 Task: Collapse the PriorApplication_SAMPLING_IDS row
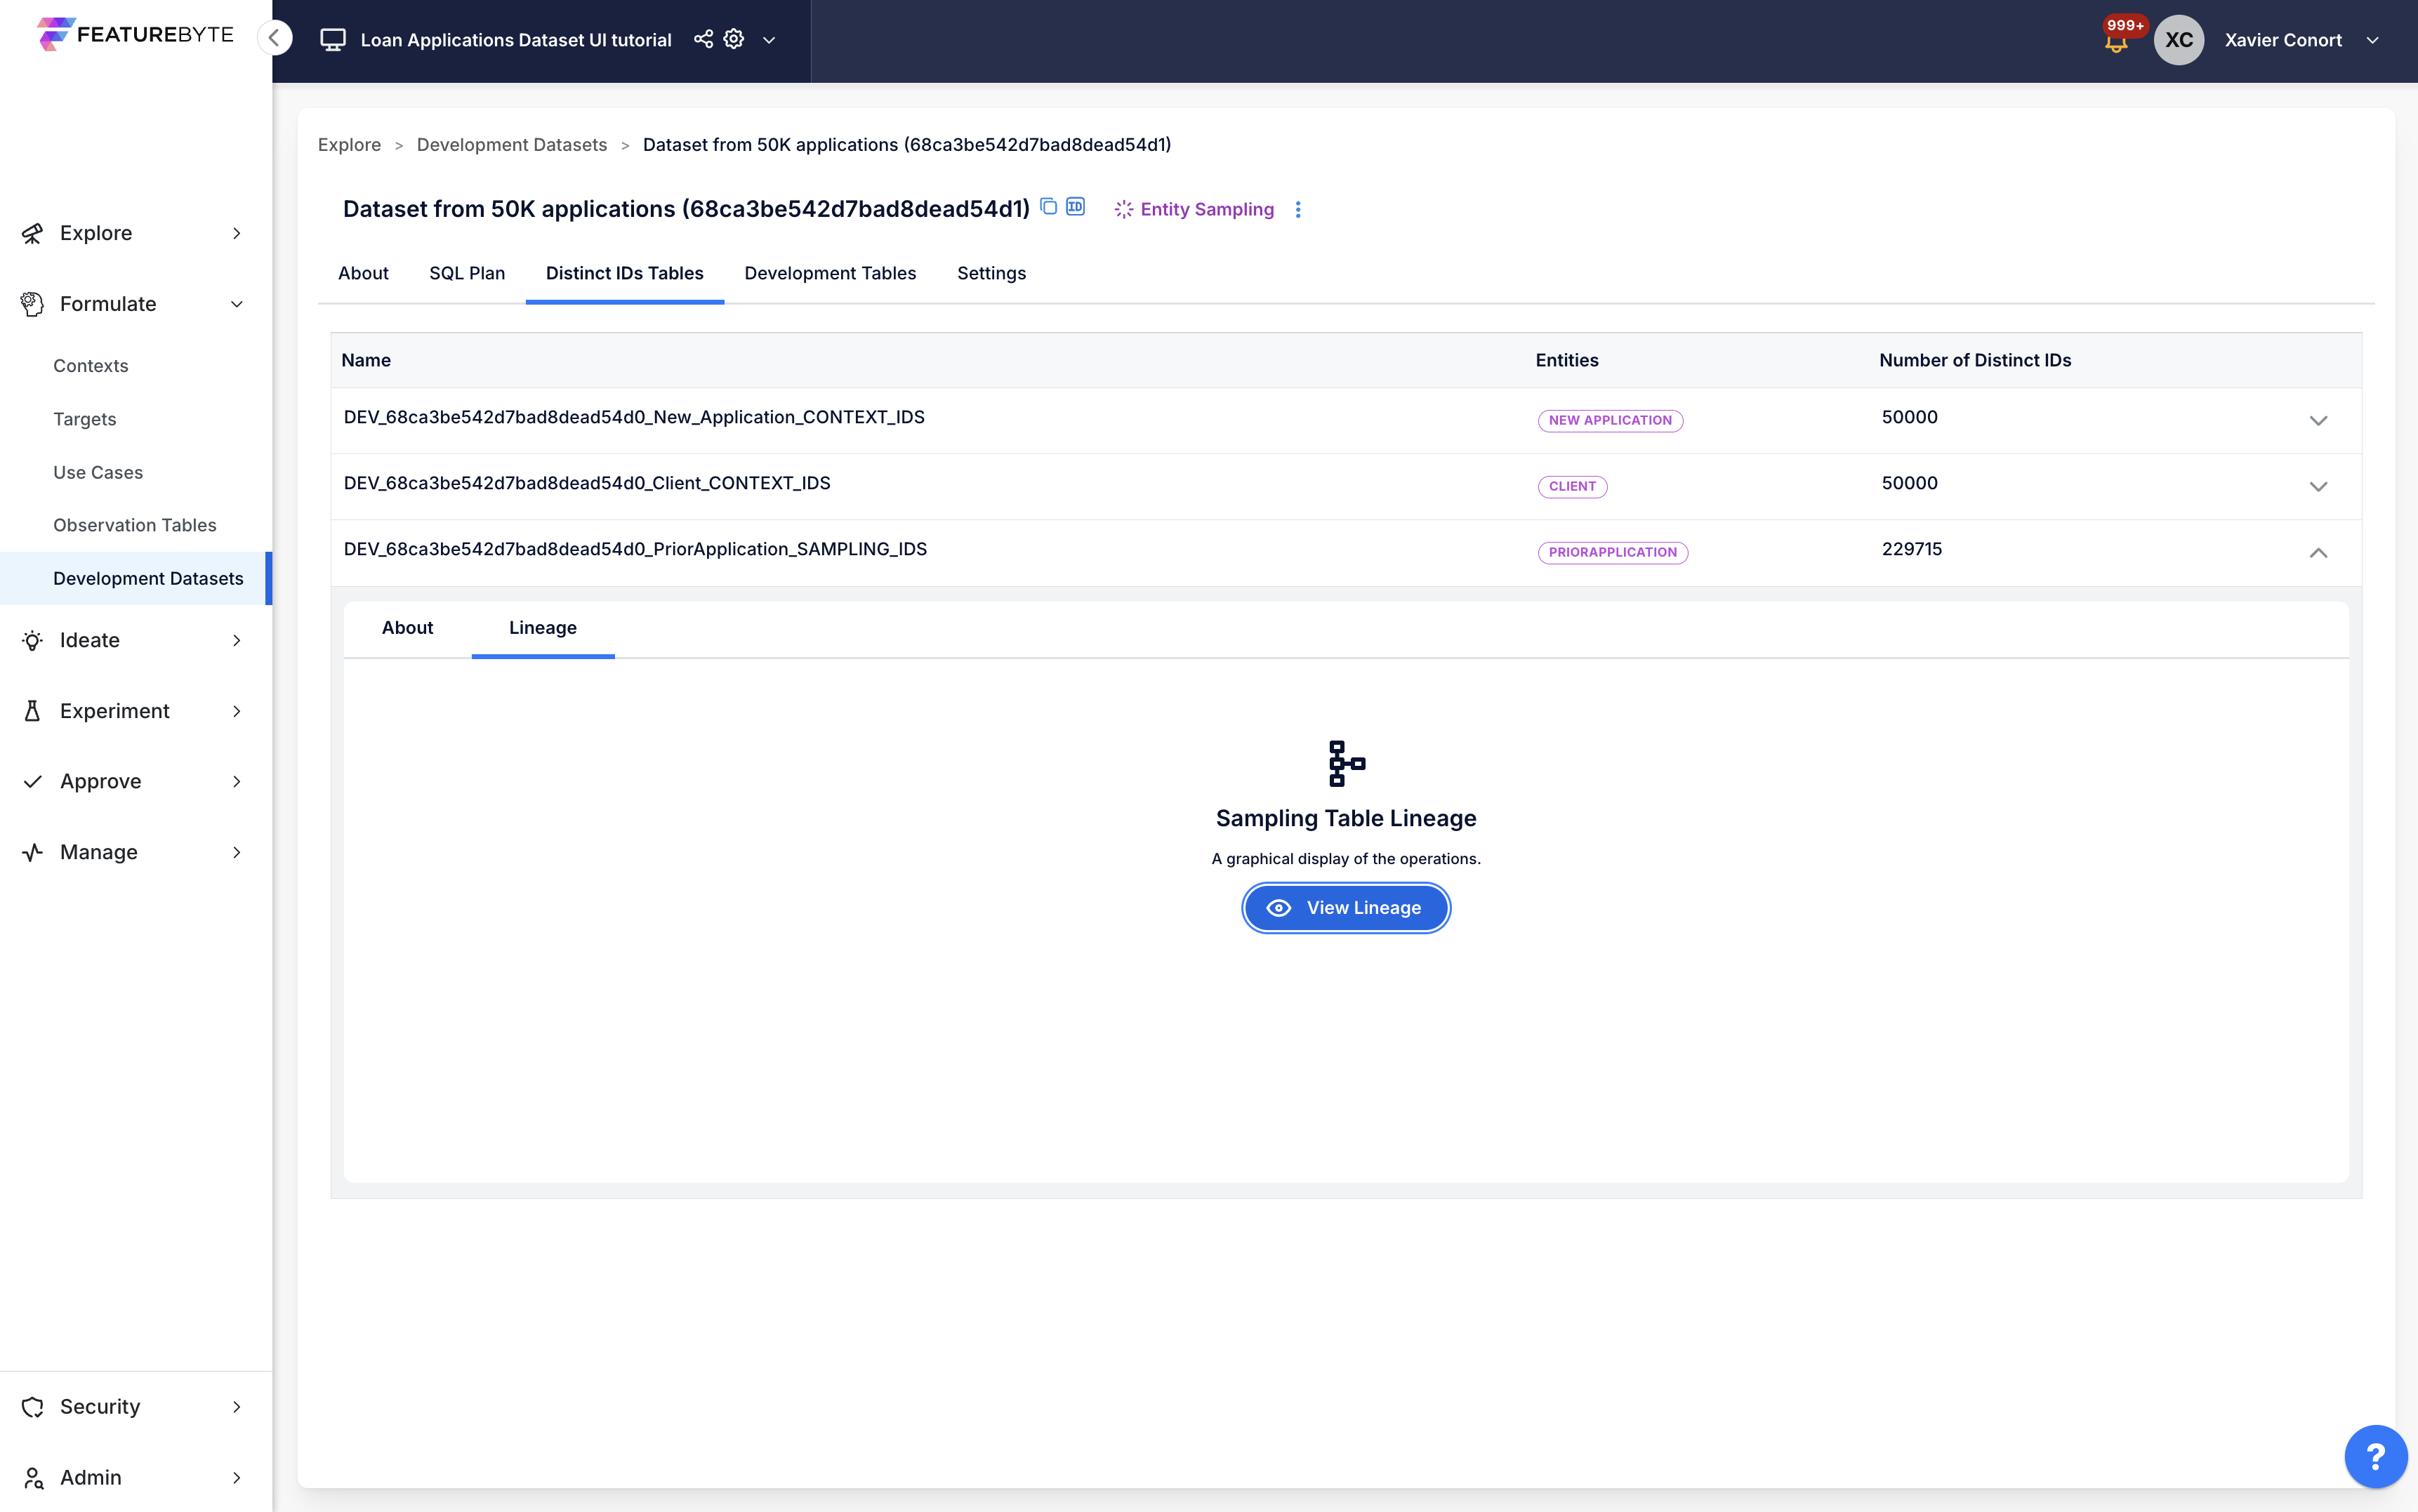[x=2318, y=552]
